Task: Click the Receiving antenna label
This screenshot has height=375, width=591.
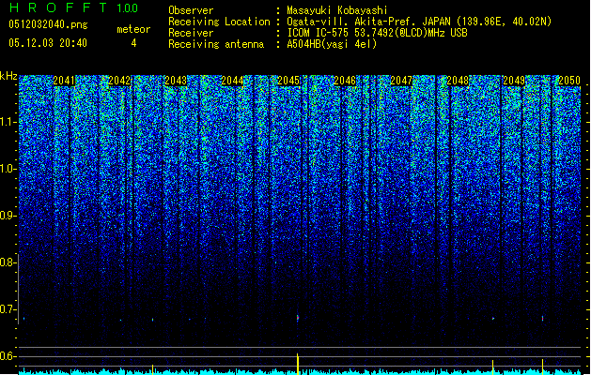Action: coord(216,44)
